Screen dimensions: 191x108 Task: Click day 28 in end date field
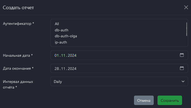(x=57, y=69)
